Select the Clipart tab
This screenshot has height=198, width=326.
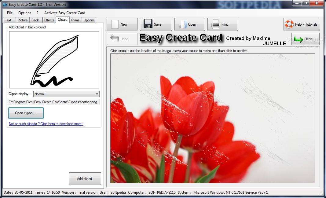click(62, 20)
